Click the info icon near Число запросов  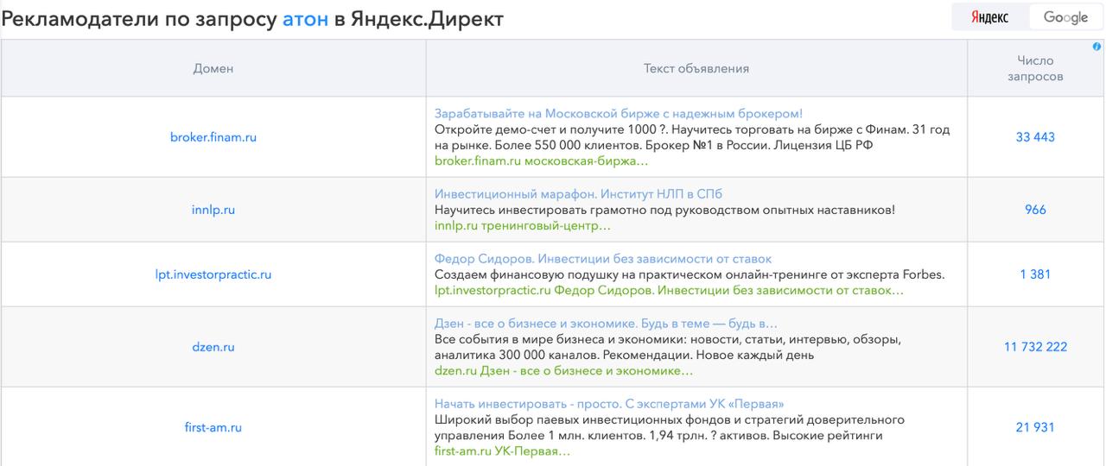click(1096, 47)
